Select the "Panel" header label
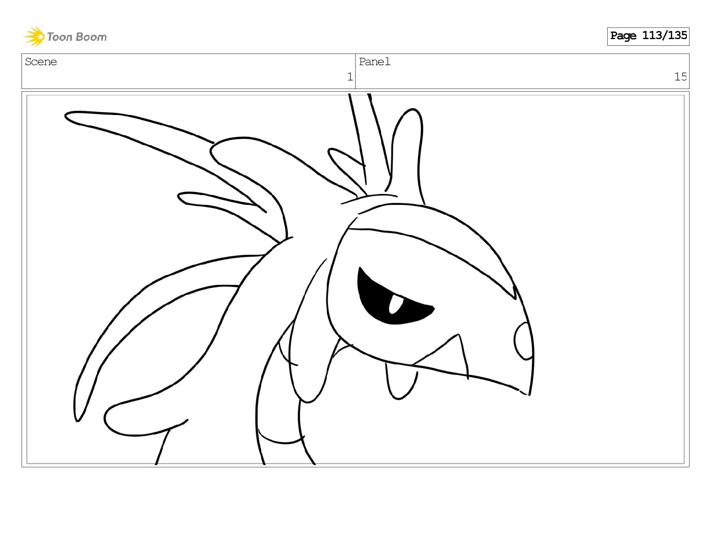712x550 pixels. [375, 62]
